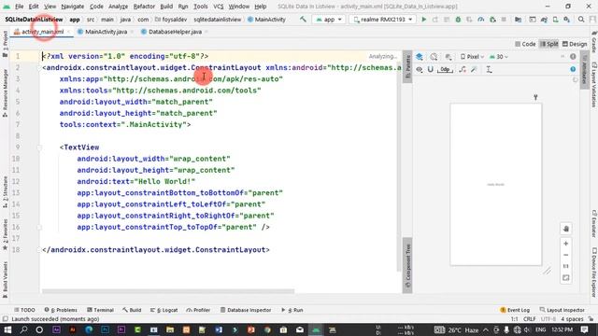Click the blue info icon in the design toolbar
Viewport: 598px width, 336px height.
tap(573, 69)
